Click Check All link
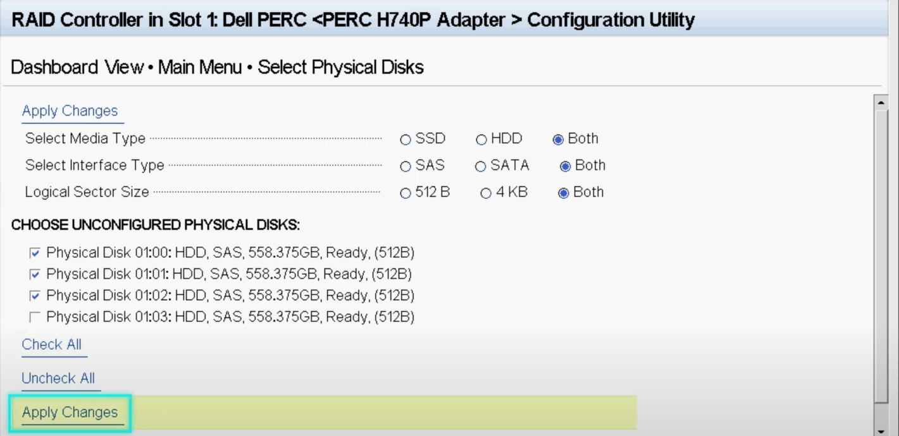 pos(51,345)
